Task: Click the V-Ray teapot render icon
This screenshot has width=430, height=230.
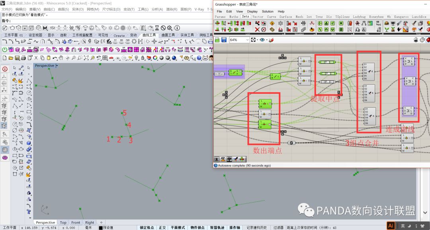Action: (12, 28)
